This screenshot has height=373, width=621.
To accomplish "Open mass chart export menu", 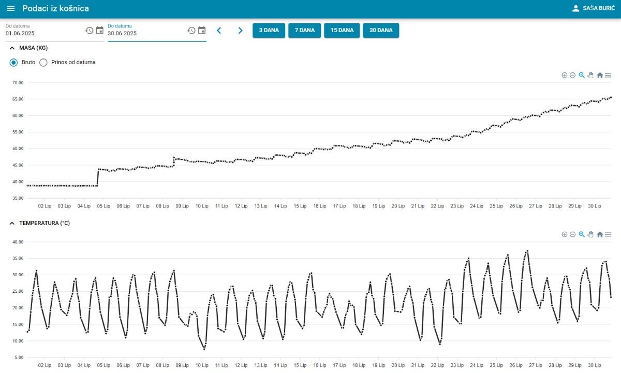I will click(608, 76).
